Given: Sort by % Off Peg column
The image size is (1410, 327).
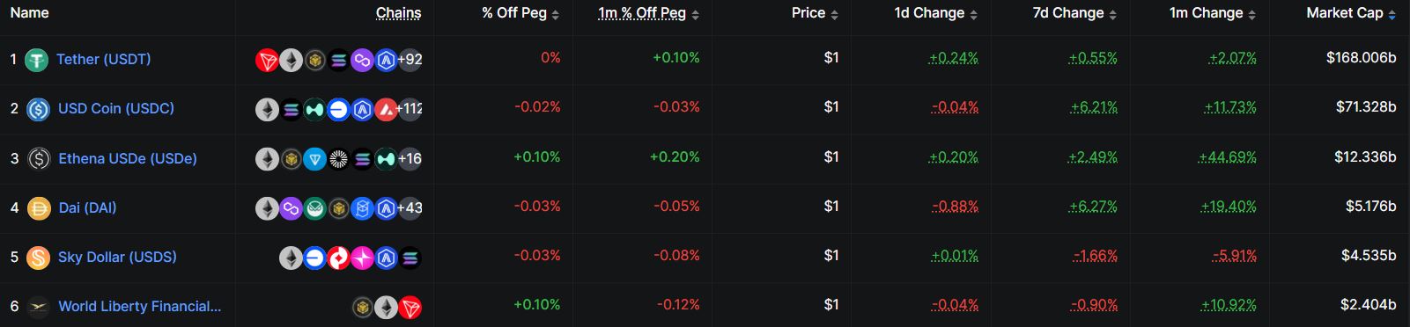Looking at the screenshot, I should (520, 13).
